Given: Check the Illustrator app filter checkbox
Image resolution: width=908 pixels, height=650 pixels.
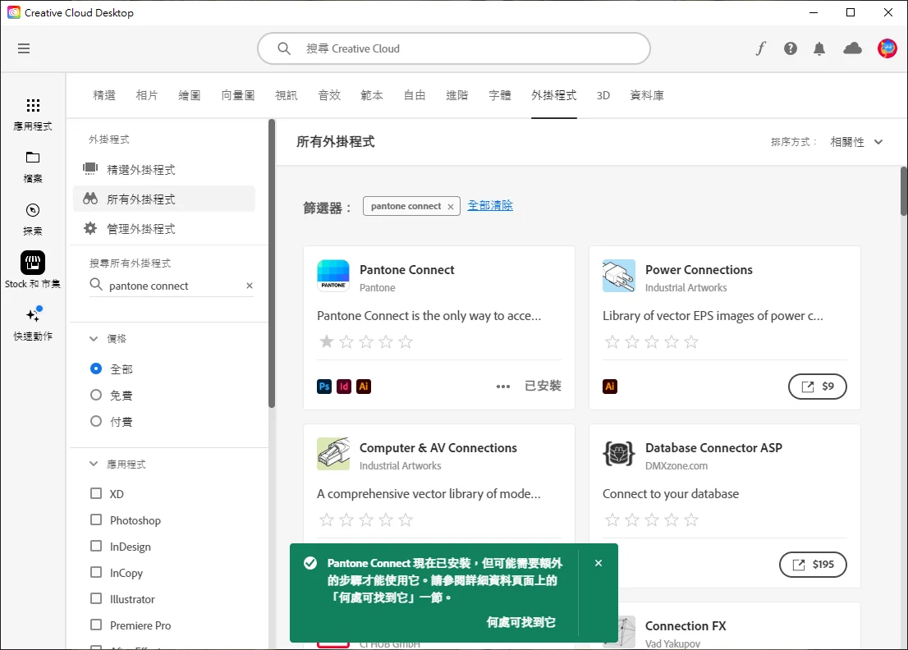Looking at the screenshot, I should (95, 598).
